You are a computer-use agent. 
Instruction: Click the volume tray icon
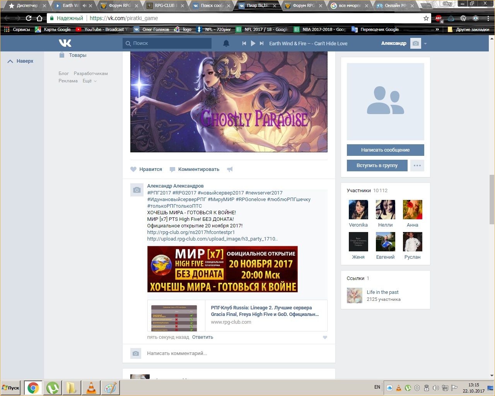(x=435, y=388)
